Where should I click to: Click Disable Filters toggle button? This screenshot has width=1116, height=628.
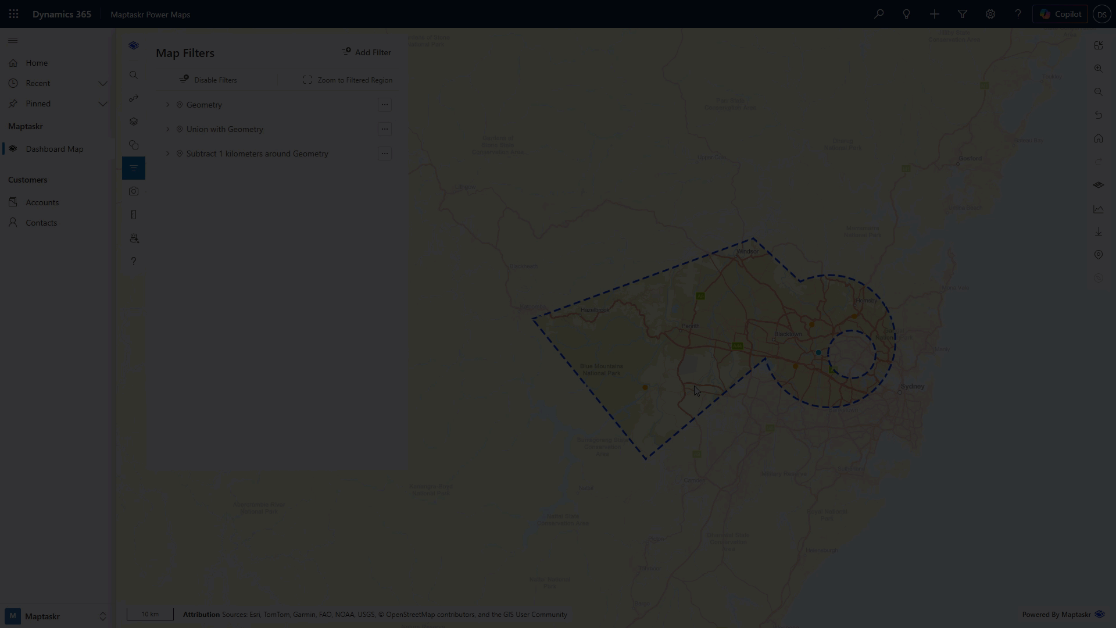208,80
